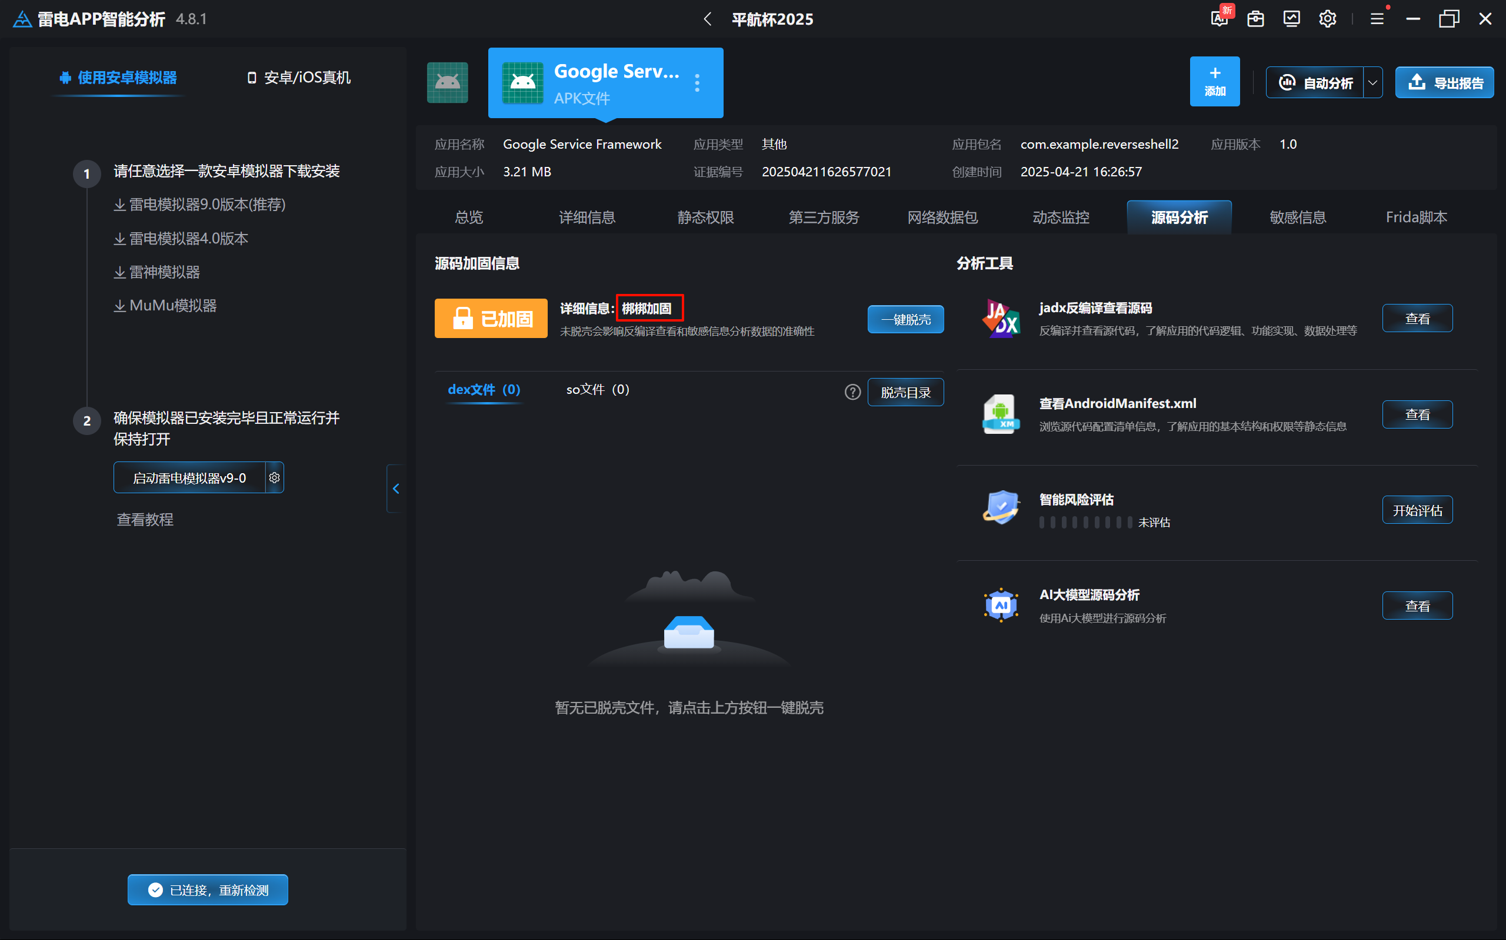Open the AI assistant icon with 新 badge
The image size is (1506, 940).
point(1221,18)
